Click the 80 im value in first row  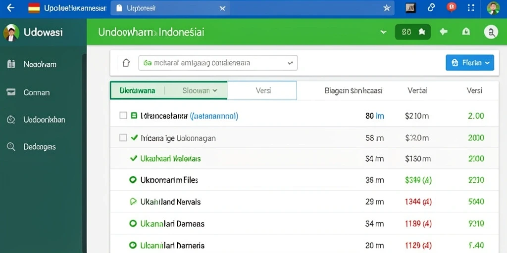tap(375, 116)
